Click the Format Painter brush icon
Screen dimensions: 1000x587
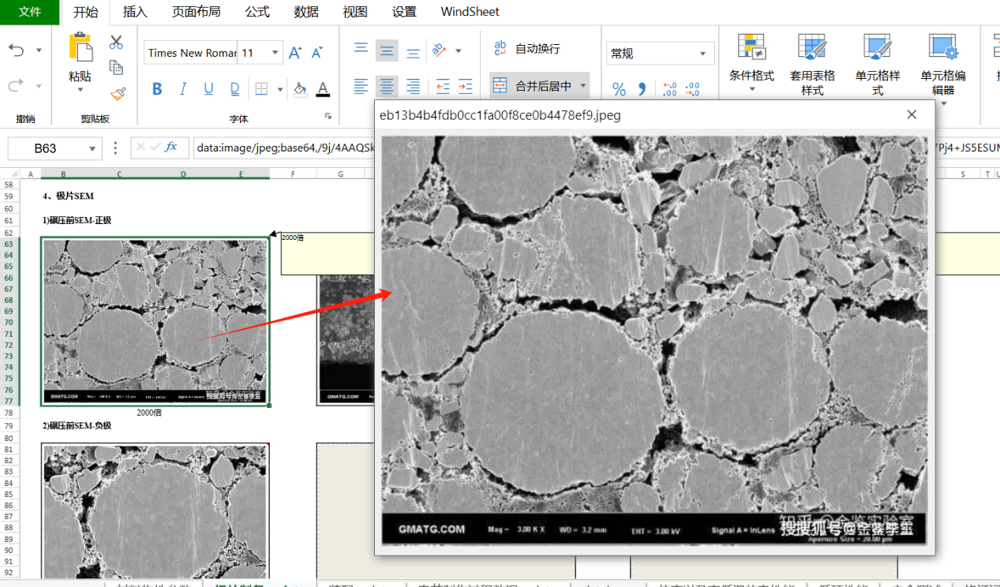coord(118,94)
